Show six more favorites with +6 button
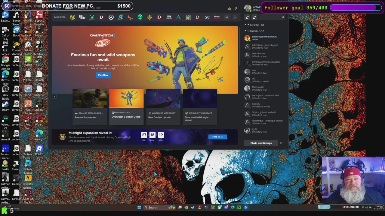This screenshot has width=385, height=216. 227,17
